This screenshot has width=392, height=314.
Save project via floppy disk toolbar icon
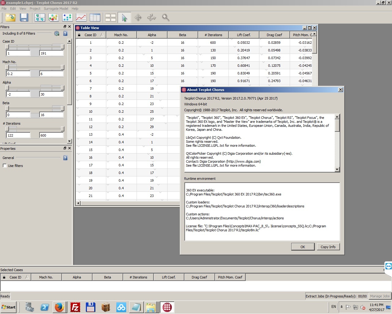[x=24, y=18]
